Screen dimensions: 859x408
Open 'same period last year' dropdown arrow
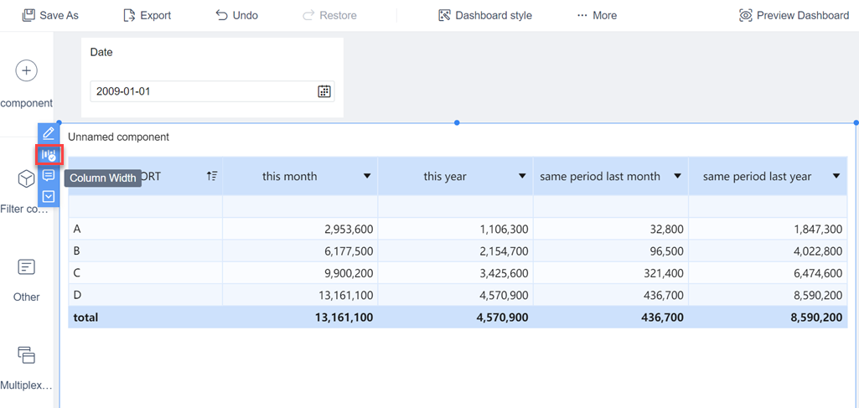coord(836,176)
